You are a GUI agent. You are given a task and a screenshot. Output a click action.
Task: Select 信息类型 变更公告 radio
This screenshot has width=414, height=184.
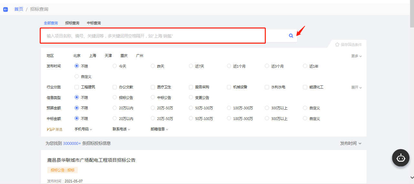pos(191,97)
